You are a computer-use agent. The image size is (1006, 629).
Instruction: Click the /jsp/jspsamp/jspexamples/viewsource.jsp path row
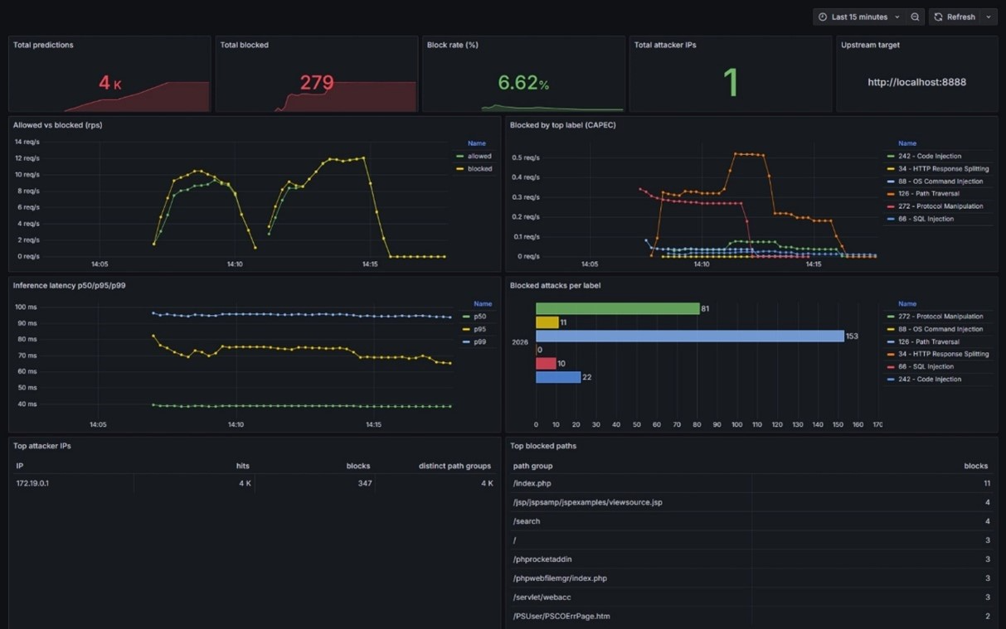pos(752,502)
